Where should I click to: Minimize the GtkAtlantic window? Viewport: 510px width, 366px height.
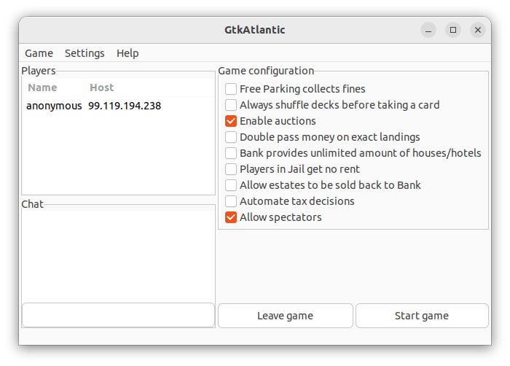(x=428, y=30)
